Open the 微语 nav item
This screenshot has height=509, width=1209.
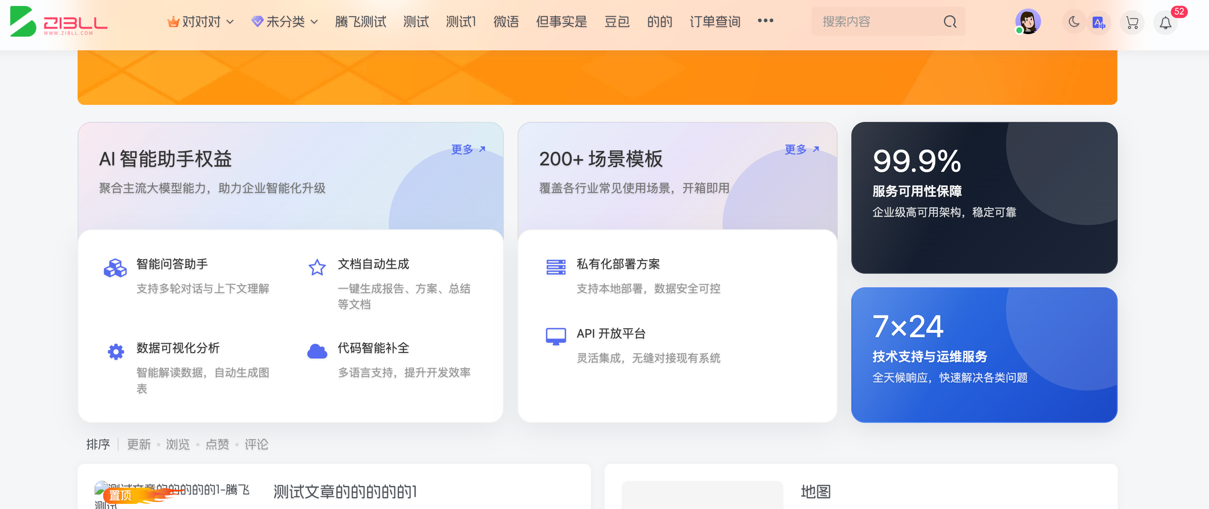click(506, 22)
